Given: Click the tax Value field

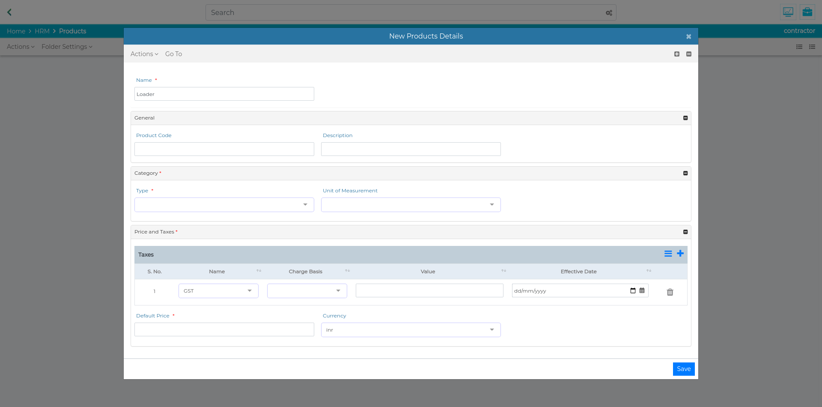Looking at the screenshot, I should 429,290.
